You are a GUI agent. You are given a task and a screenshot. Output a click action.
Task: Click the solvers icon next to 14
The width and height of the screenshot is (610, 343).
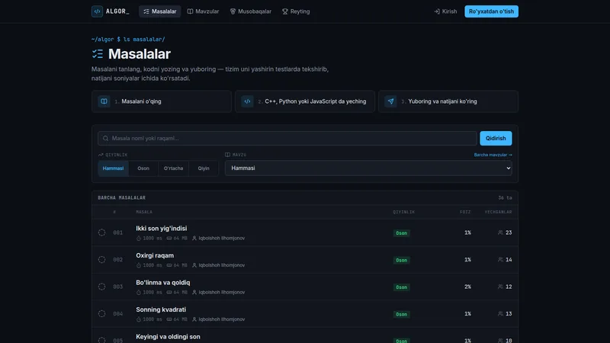tap(500, 259)
